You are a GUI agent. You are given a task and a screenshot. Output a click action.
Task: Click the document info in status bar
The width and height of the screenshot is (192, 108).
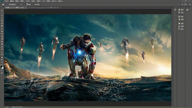(17, 107)
